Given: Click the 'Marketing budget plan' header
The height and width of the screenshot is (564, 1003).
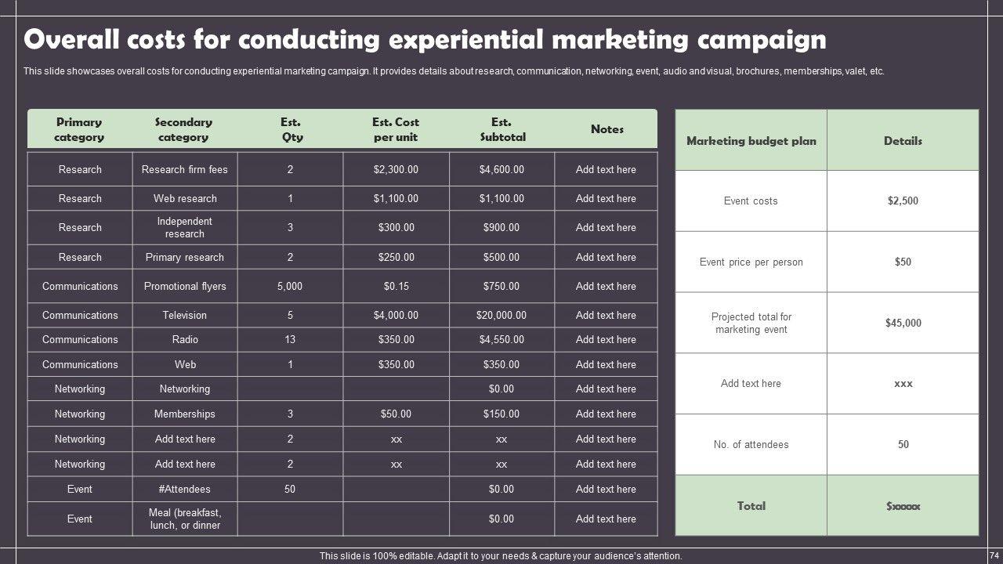Looking at the screenshot, I should [751, 141].
